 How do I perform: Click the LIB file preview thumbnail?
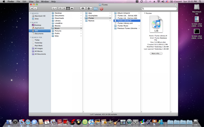coord(156,24)
